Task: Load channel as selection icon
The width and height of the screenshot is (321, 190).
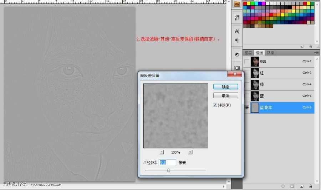Action: coord(283,186)
